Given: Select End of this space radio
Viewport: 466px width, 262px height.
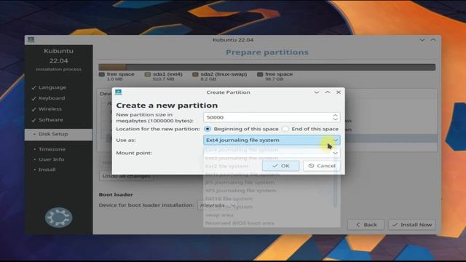Looking at the screenshot, I should [x=285, y=129].
